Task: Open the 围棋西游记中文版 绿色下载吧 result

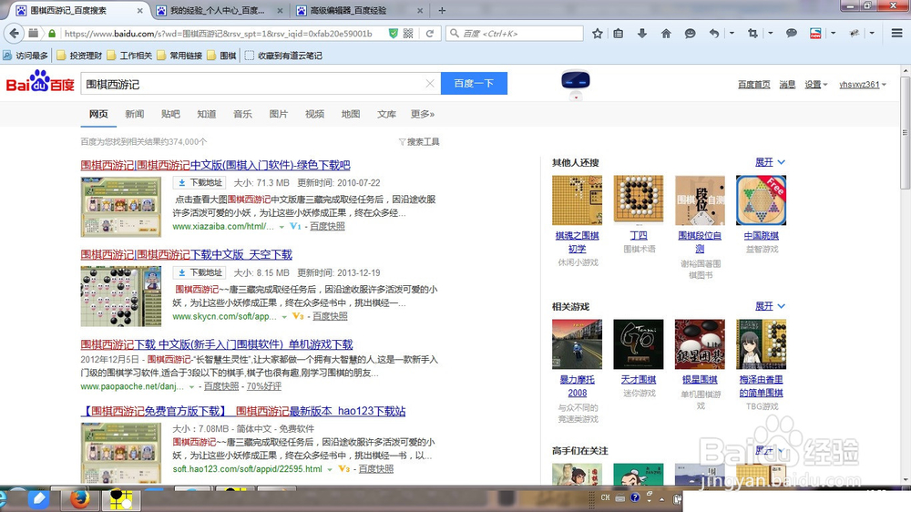Action: tap(216, 165)
